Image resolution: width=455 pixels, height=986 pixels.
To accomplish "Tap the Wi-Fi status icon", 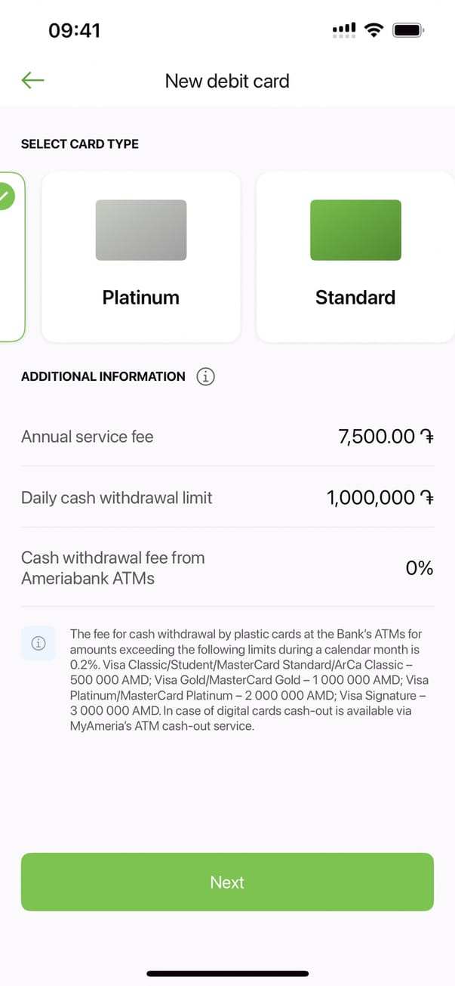I will [x=373, y=30].
